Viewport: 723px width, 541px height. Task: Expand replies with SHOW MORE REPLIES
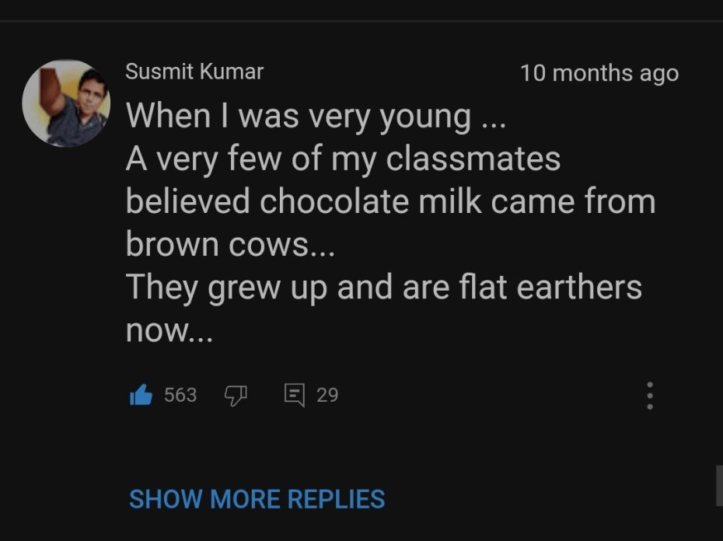[257, 499]
